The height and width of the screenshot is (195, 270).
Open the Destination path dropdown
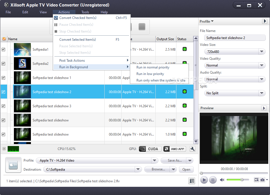click(x=138, y=170)
